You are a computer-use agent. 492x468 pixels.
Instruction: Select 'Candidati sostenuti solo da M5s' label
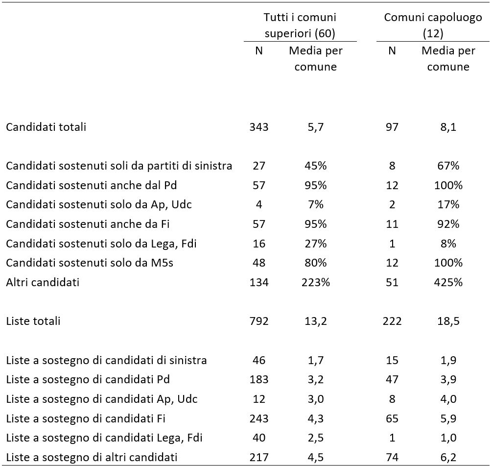click(x=90, y=263)
